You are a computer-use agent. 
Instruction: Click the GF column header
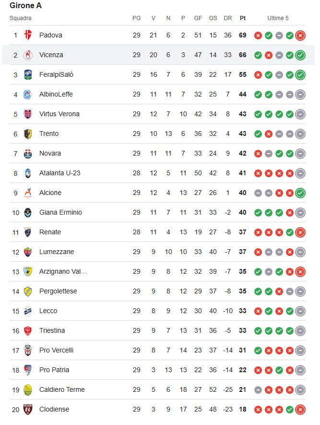(x=198, y=18)
